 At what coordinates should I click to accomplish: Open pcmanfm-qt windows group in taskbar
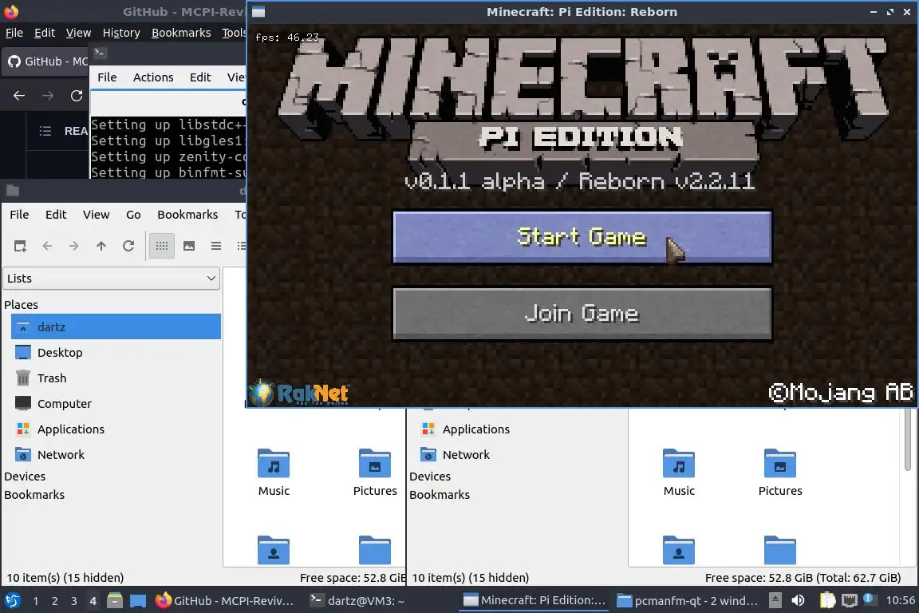pyautogui.click(x=688, y=601)
